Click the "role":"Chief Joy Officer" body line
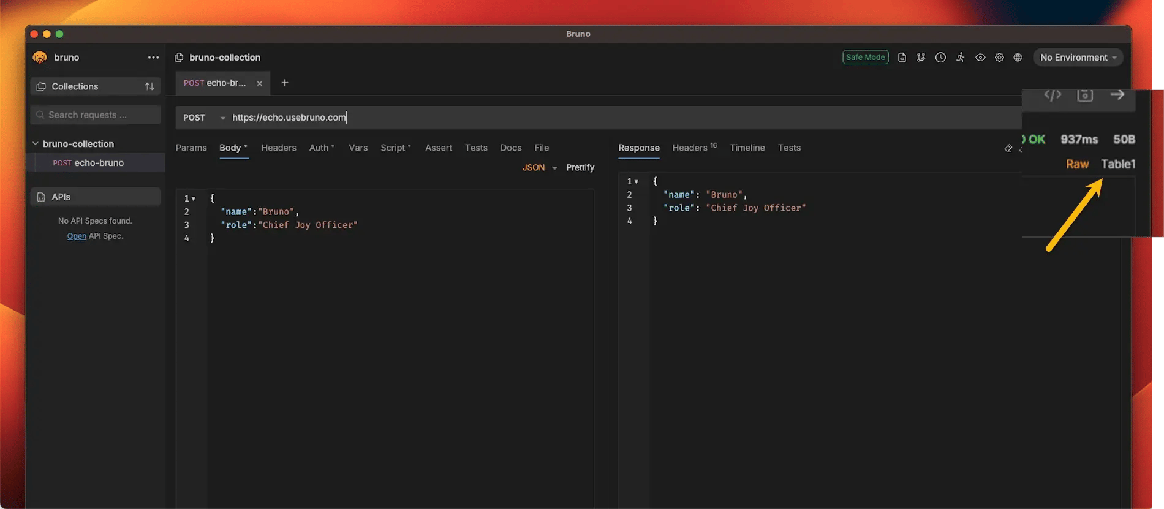Viewport: 1164px width, 509px height. [x=289, y=225]
